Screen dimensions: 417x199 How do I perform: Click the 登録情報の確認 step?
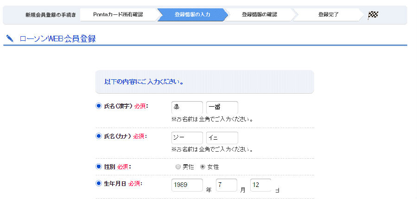pos(259,15)
